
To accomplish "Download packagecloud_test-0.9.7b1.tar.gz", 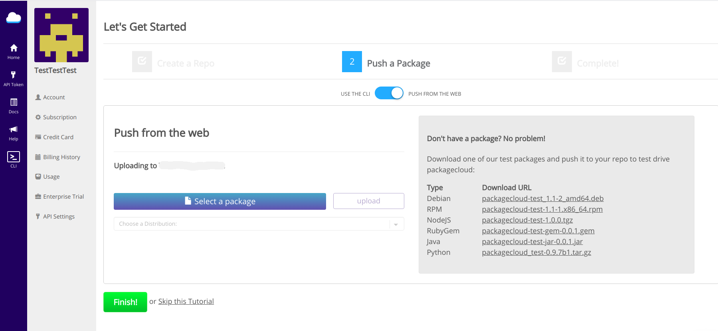I will (536, 252).
